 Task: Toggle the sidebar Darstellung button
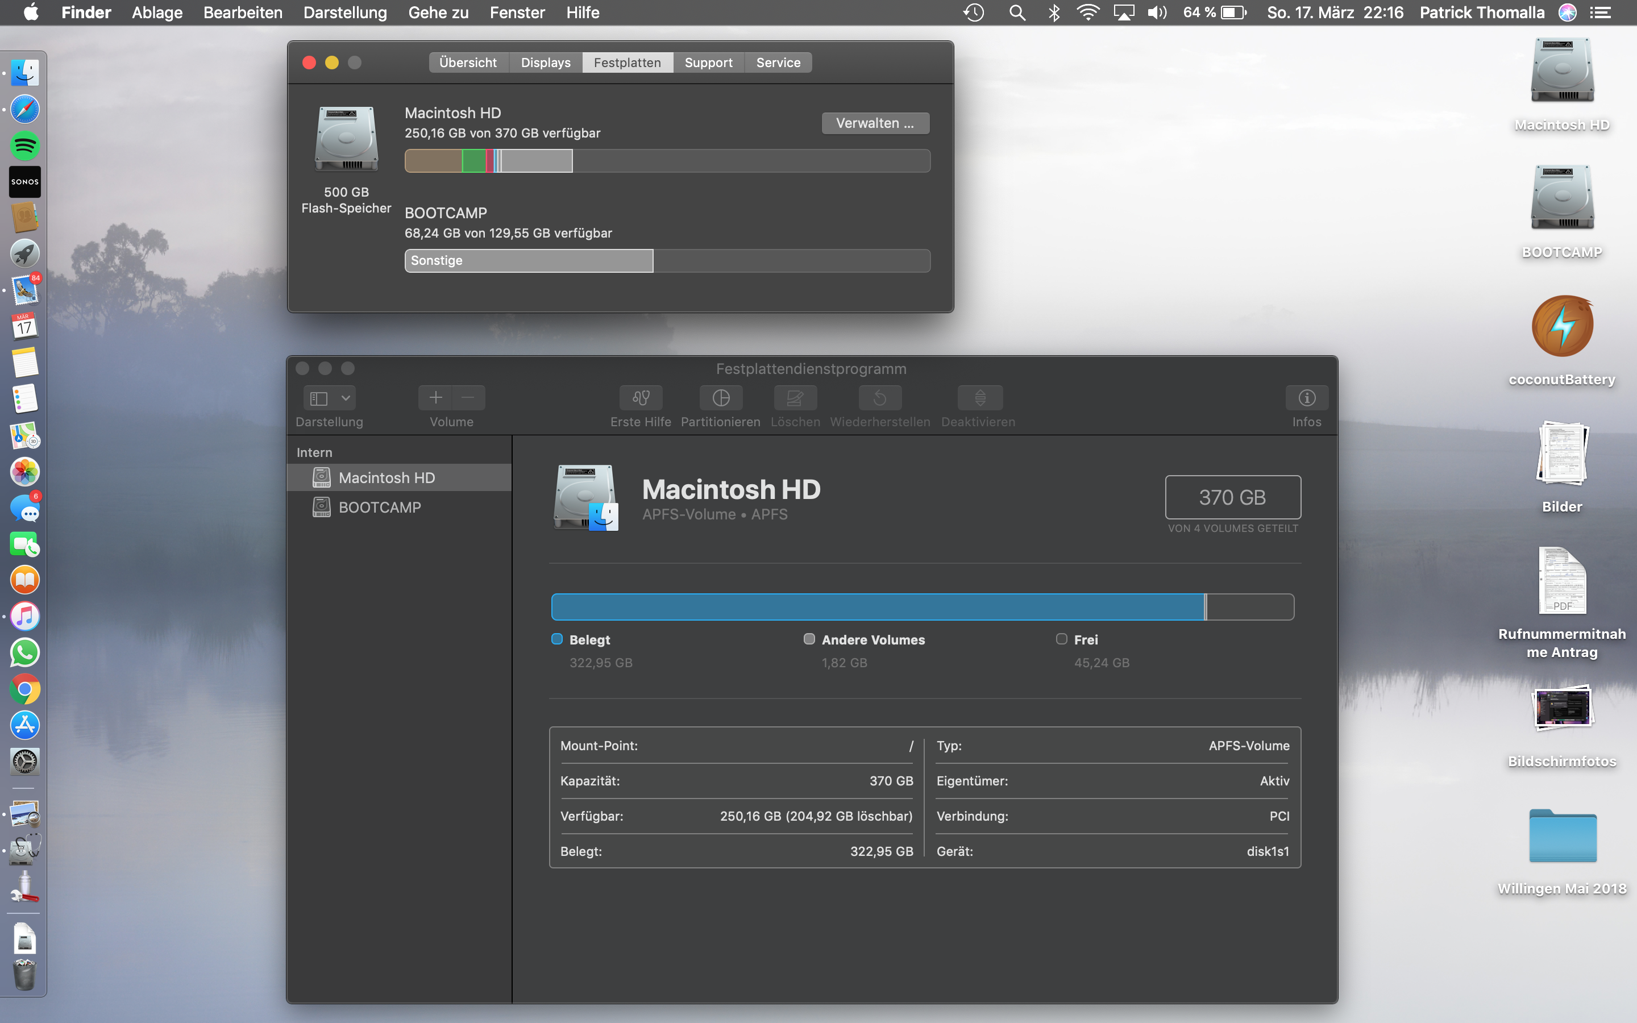[x=319, y=398]
